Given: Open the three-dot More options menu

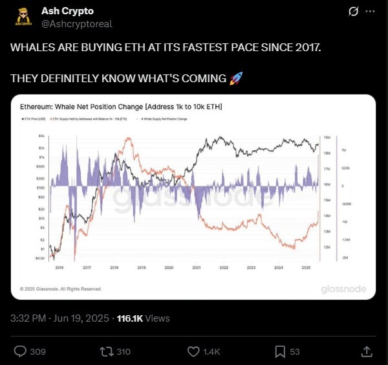Looking at the screenshot, I should 369,12.
